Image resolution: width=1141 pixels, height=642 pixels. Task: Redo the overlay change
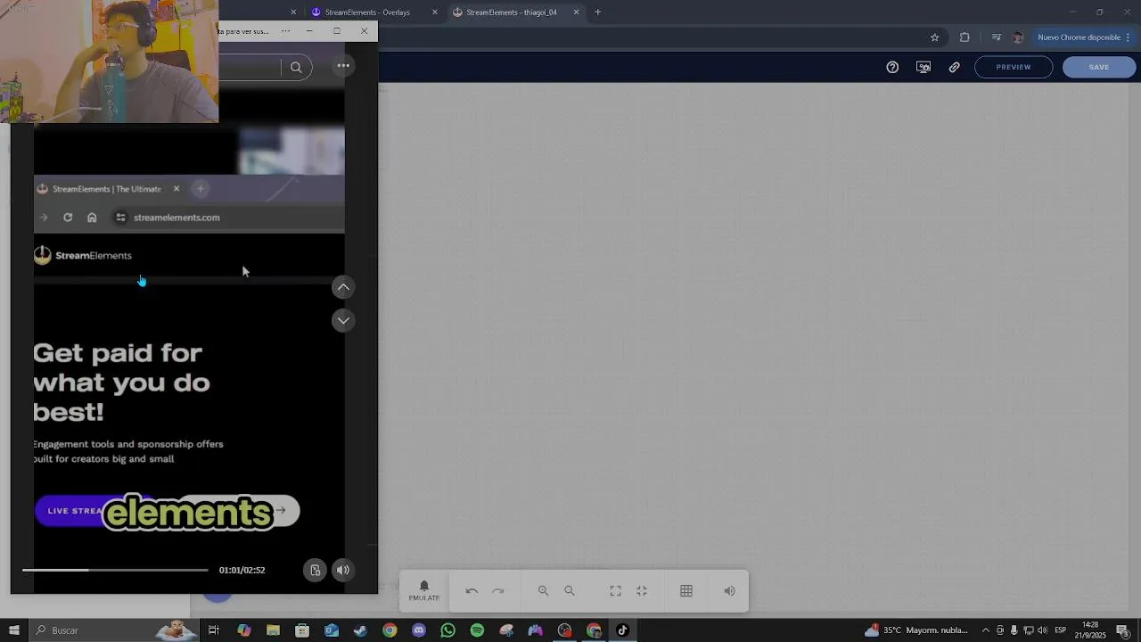tap(498, 591)
